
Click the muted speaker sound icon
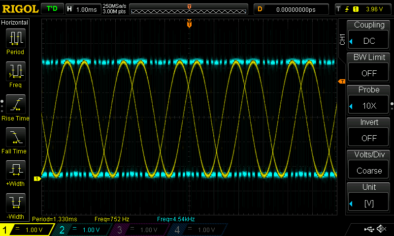click(x=381, y=229)
